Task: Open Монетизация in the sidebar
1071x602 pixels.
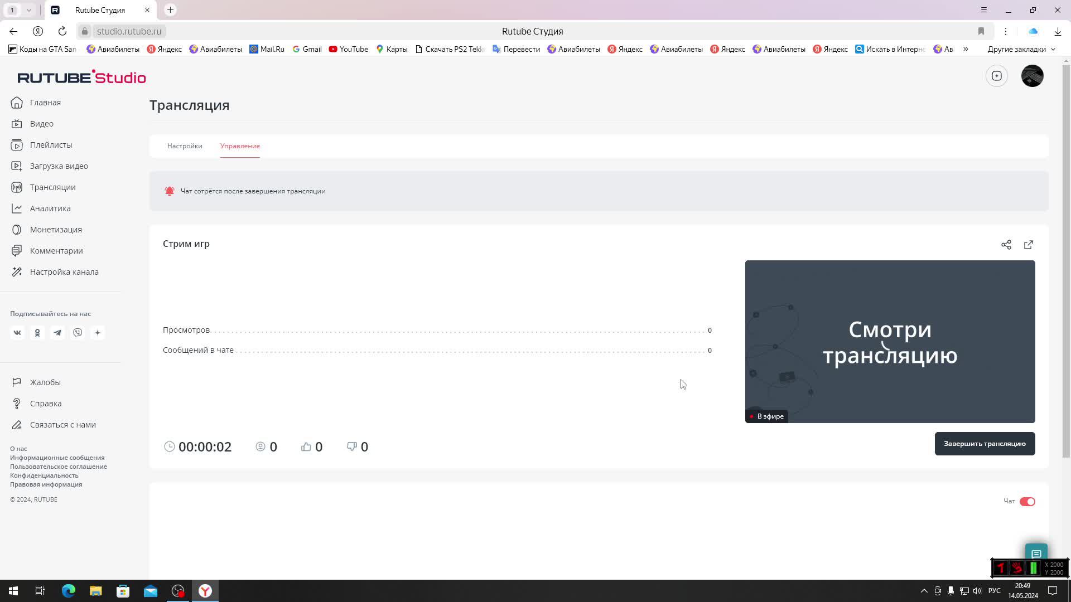Action: [46, 230]
